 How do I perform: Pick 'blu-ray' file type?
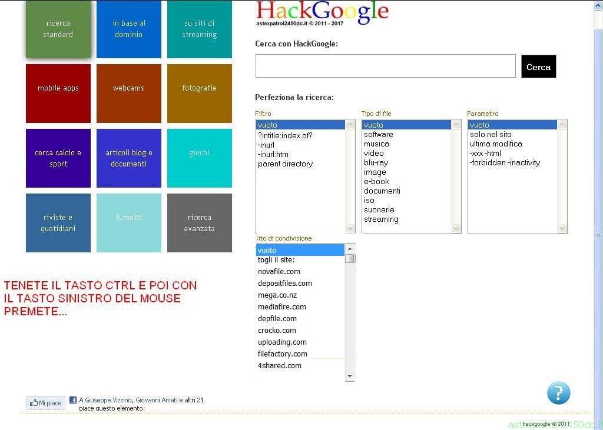point(406,162)
